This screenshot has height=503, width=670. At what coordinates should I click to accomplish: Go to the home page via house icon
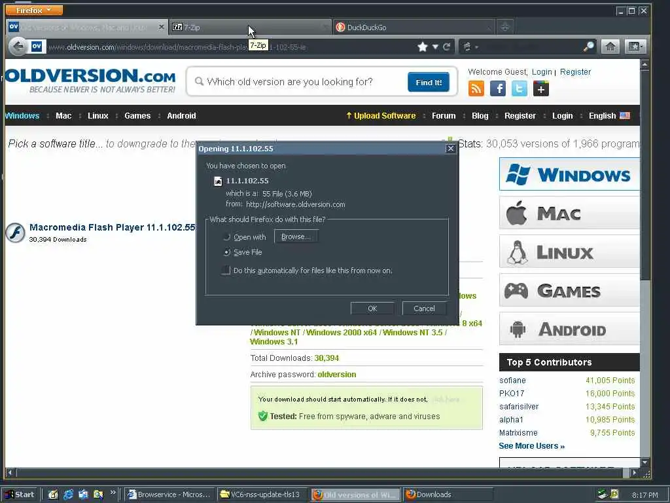pyautogui.click(x=610, y=47)
